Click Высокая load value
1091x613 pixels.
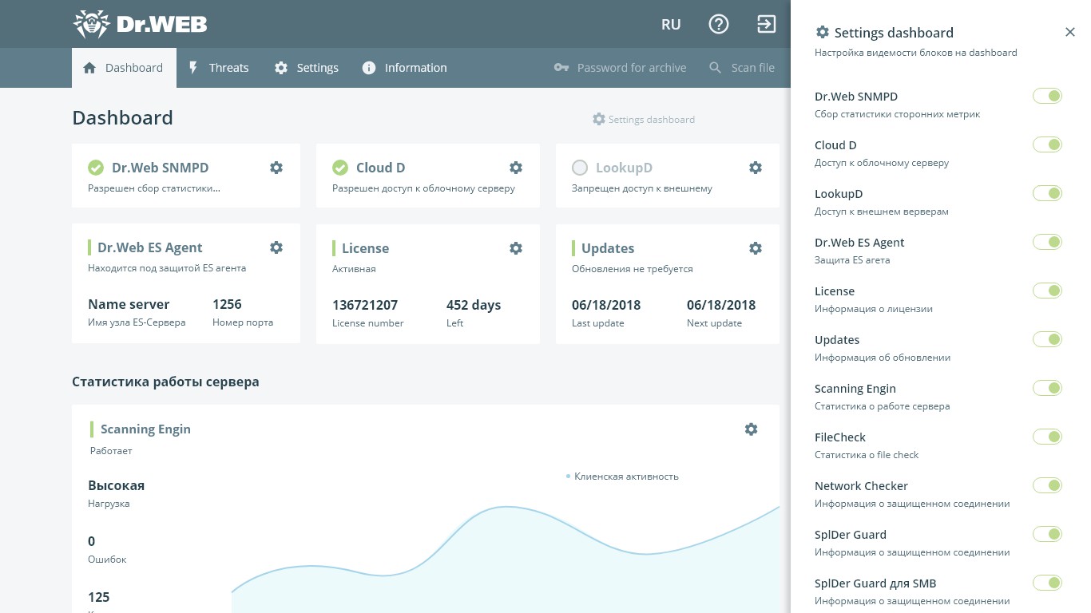[117, 485]
